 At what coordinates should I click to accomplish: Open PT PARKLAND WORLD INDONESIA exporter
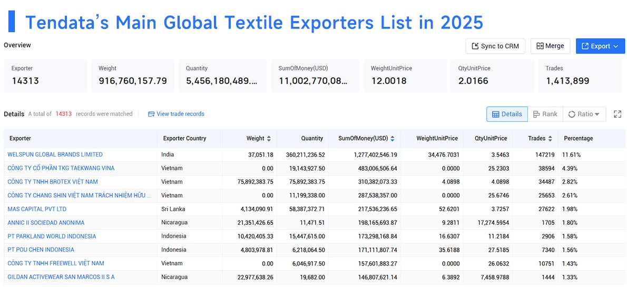tap(52, 236)
